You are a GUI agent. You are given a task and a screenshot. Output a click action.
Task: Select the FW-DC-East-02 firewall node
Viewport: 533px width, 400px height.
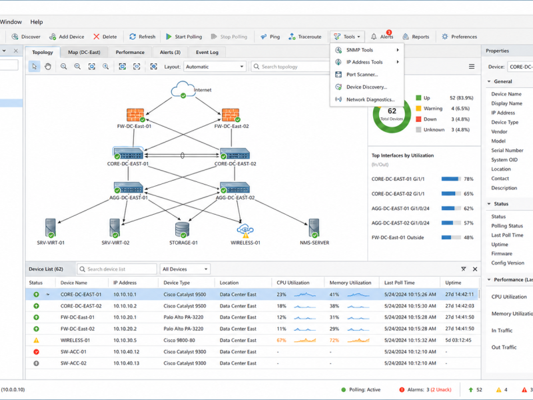(231, 115)
